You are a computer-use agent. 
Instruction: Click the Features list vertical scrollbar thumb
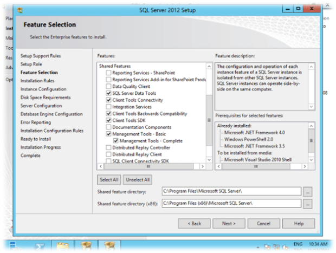(209, 119)
